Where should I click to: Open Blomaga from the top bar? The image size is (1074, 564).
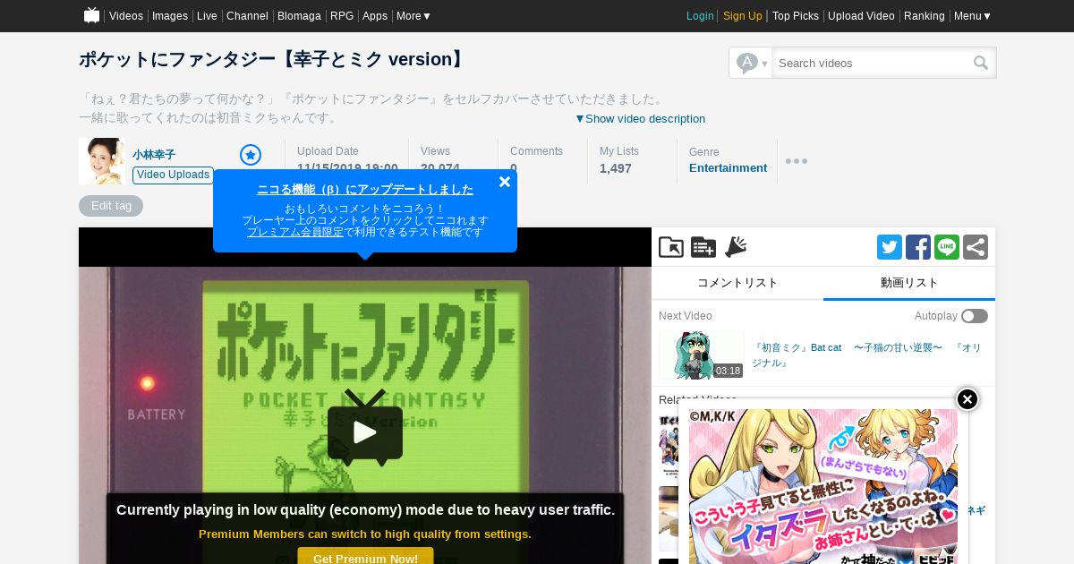[299, 16]
